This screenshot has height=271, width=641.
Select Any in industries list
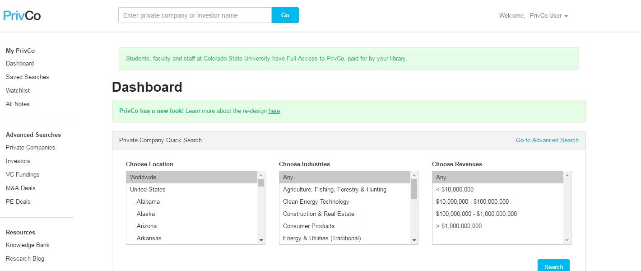coord(345,177)
